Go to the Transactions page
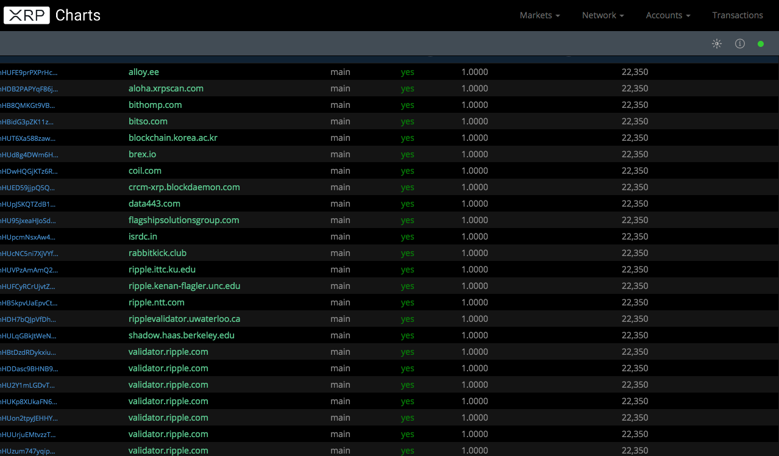 tap(738, 15)
